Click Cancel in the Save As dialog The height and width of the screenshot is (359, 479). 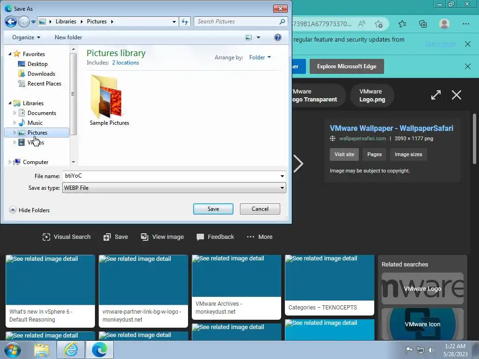click(260, 209)
